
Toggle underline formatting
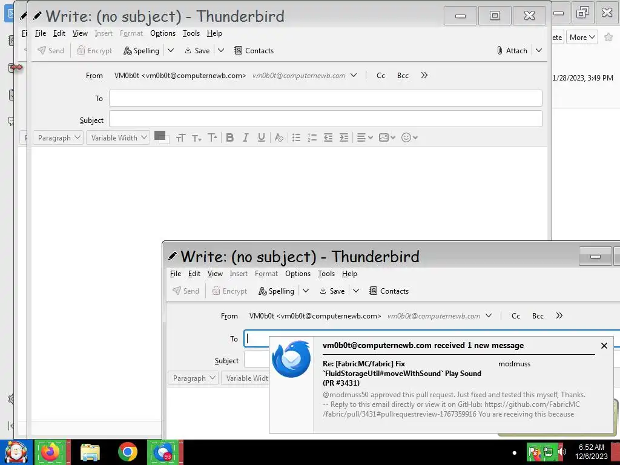pyautogui.click(x=262, y=137)
